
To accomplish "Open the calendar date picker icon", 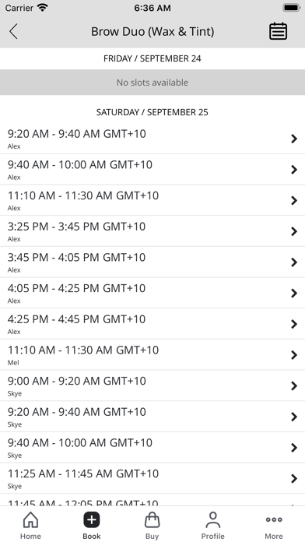I will pyautogui.click(x=278, y=31).
